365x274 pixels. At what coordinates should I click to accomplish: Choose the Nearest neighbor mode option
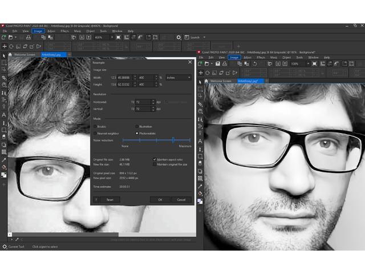(x=96, y=134)
